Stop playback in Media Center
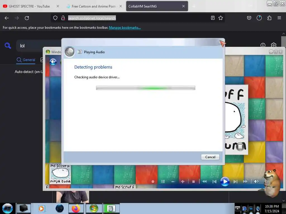Viewport: 286px width, 214px height. point(194,182)
